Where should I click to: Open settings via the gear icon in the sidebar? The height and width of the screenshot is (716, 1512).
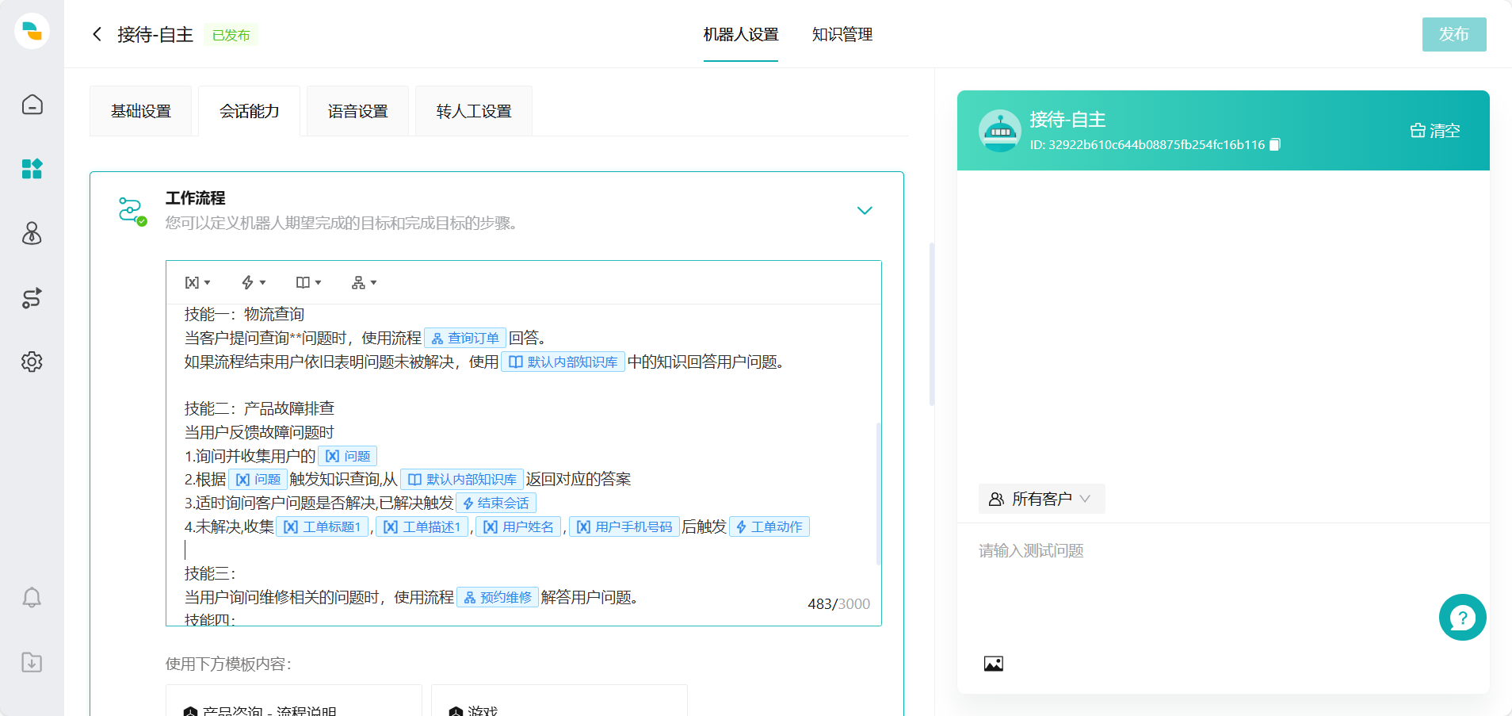pyautogui.click(x=32, y=362)
